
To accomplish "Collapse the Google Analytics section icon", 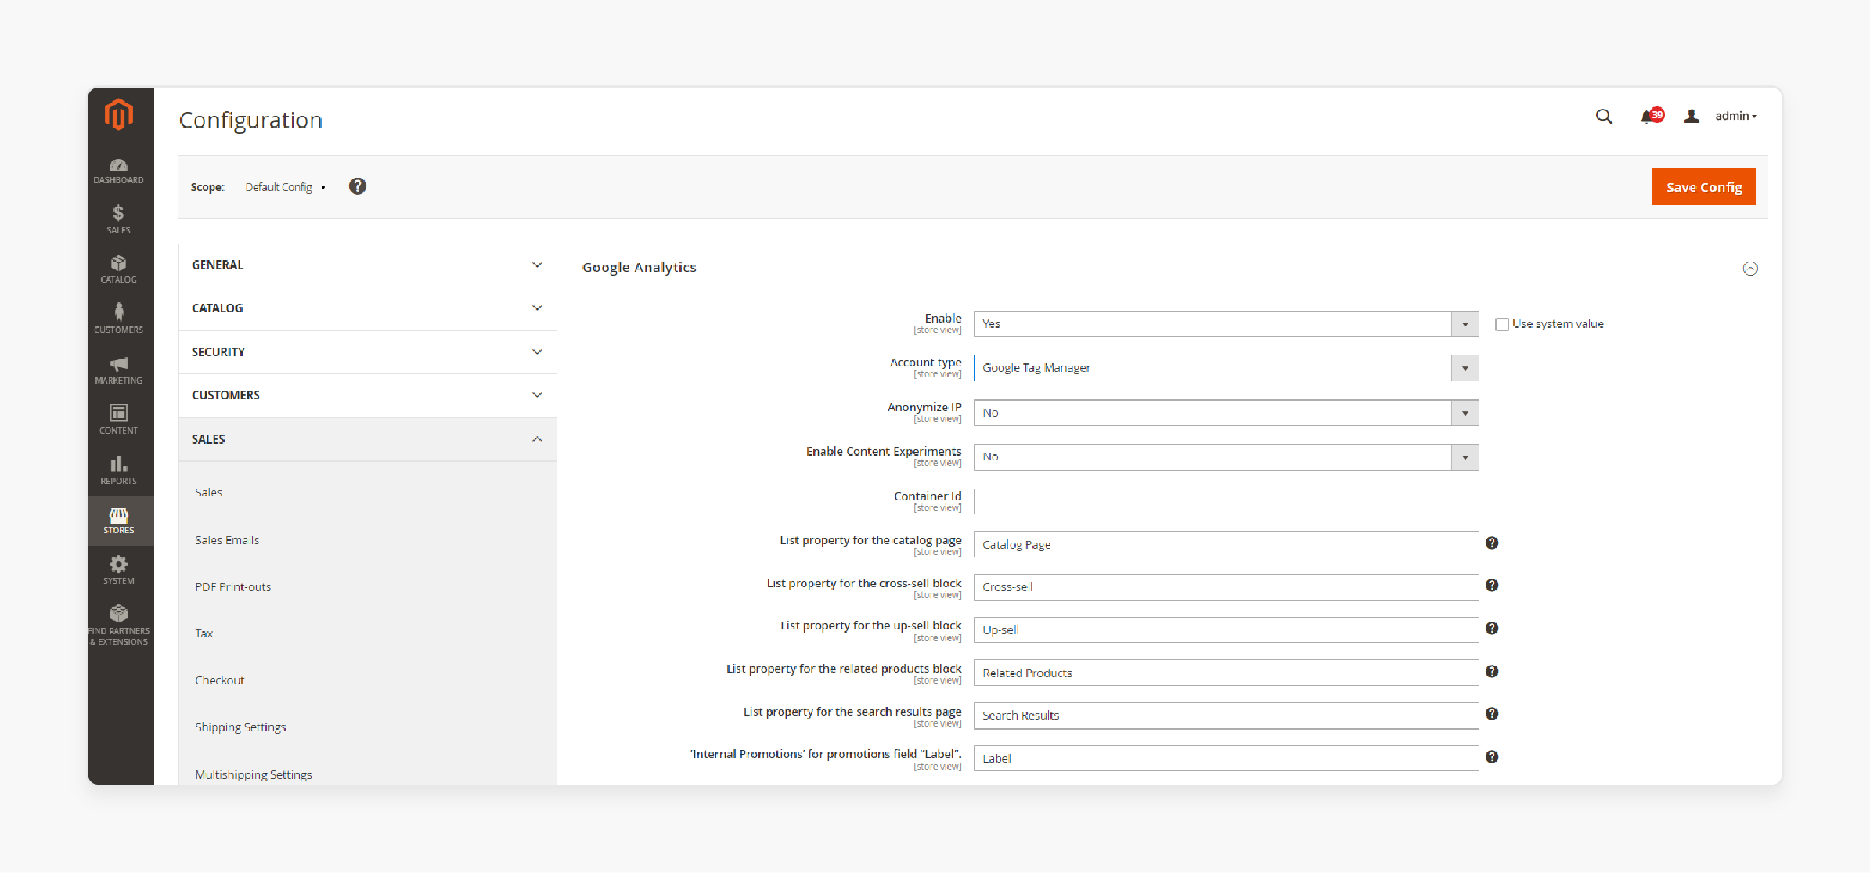I will coord(1750,269).
